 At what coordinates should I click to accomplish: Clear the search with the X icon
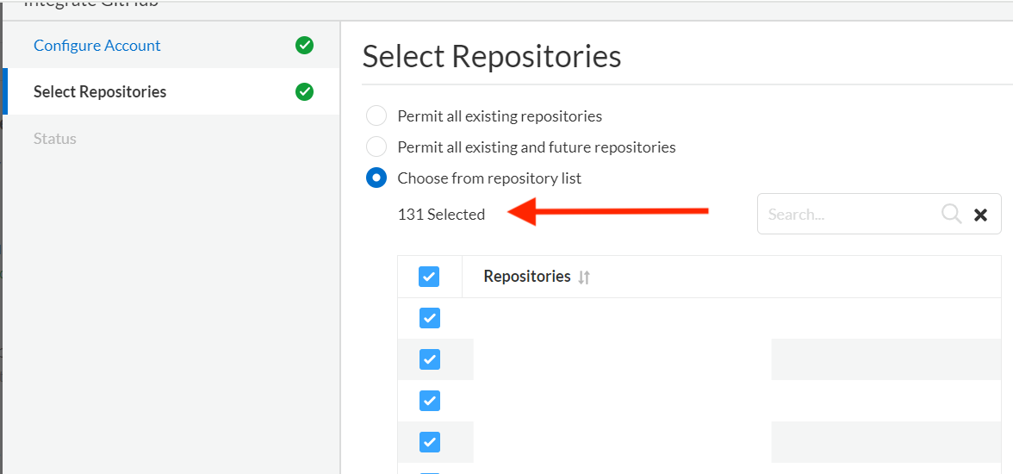click(x=980, y=215)
